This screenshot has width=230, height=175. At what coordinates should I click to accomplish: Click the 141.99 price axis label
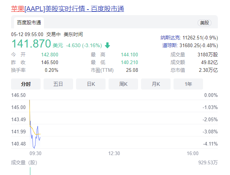(18, 132)
